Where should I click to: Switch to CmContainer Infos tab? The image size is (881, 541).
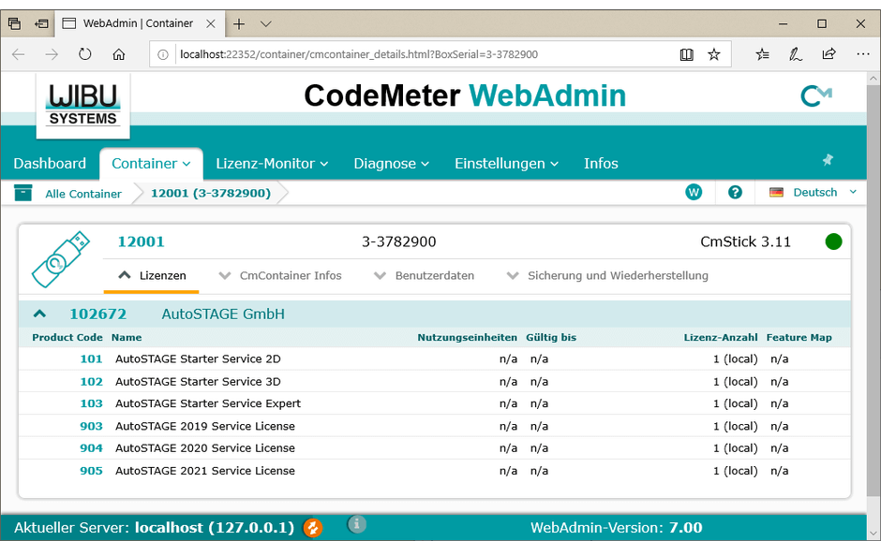pyautogui.click(x=280, y=275)
